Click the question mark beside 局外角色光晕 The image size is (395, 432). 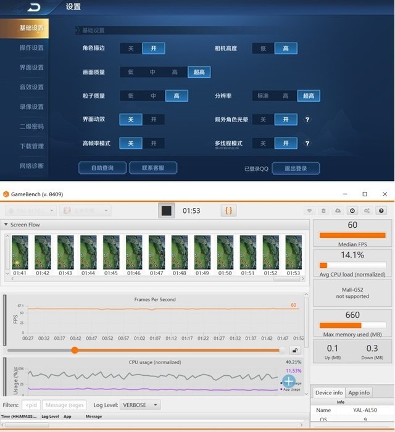(x=307, y=120)
